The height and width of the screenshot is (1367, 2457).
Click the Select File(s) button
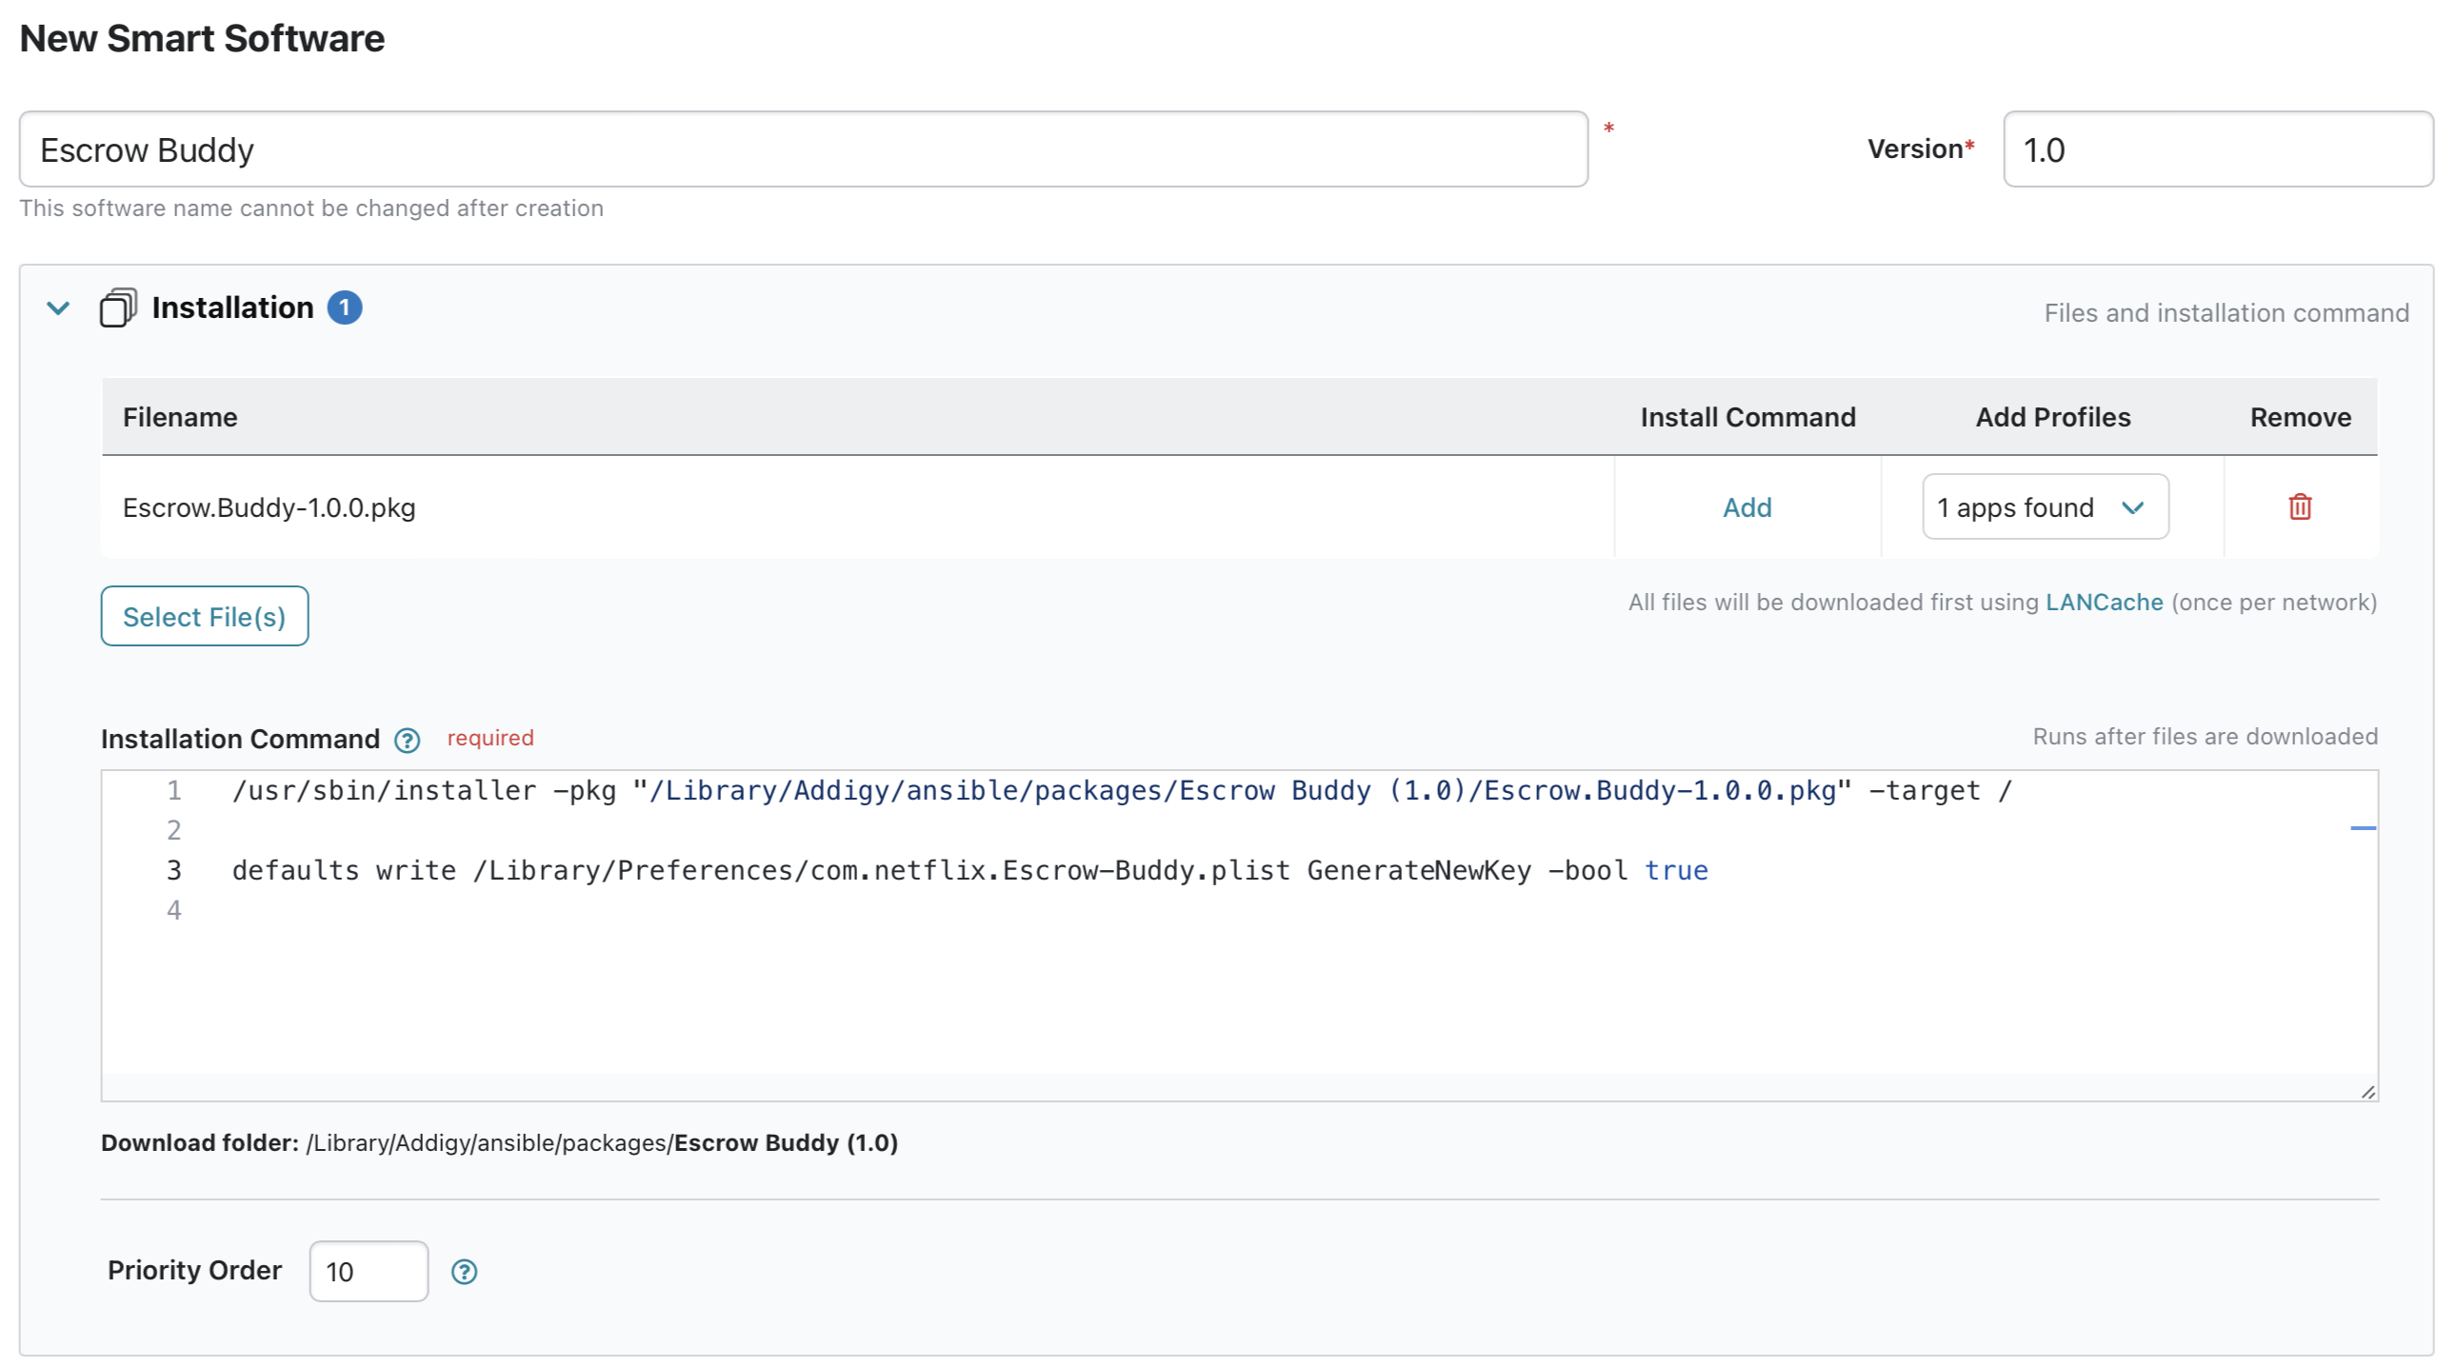pos(204,616)
